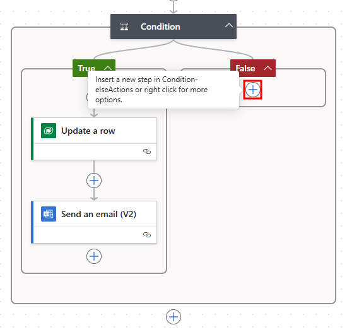Open the Send an email (V2) action card

tap(94, 222)
